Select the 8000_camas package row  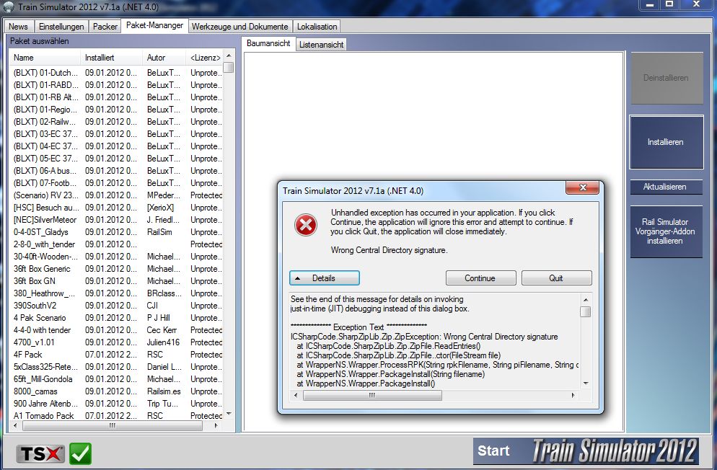116,391
